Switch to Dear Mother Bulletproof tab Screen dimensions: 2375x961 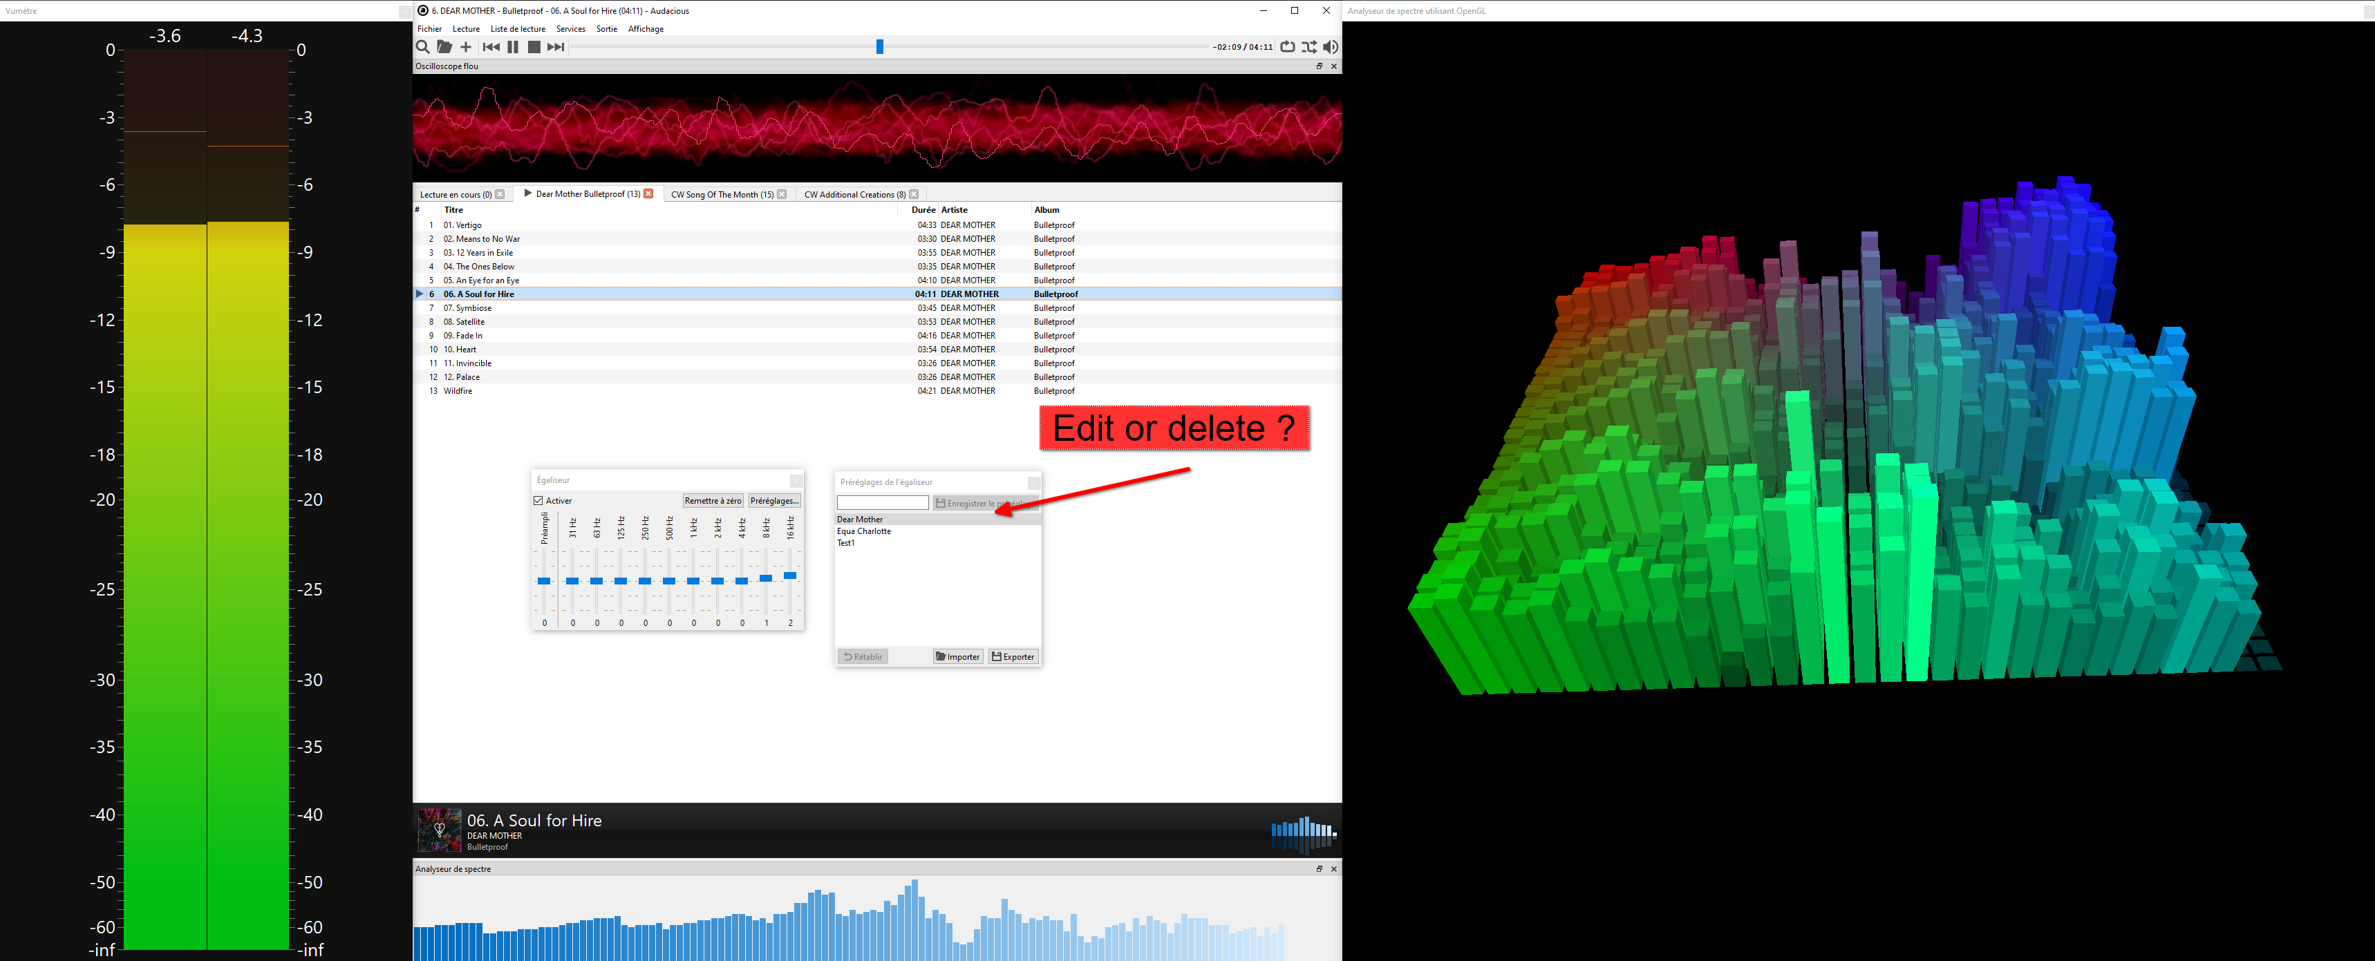click(x=588, y=194)
